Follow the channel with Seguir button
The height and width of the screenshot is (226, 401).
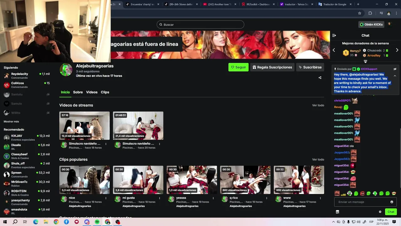coord(238,67)
